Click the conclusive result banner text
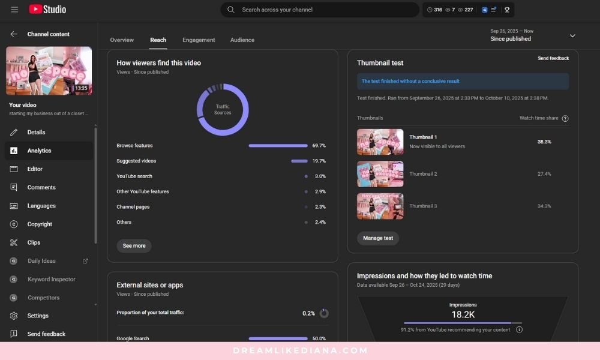 coord(410,81)
